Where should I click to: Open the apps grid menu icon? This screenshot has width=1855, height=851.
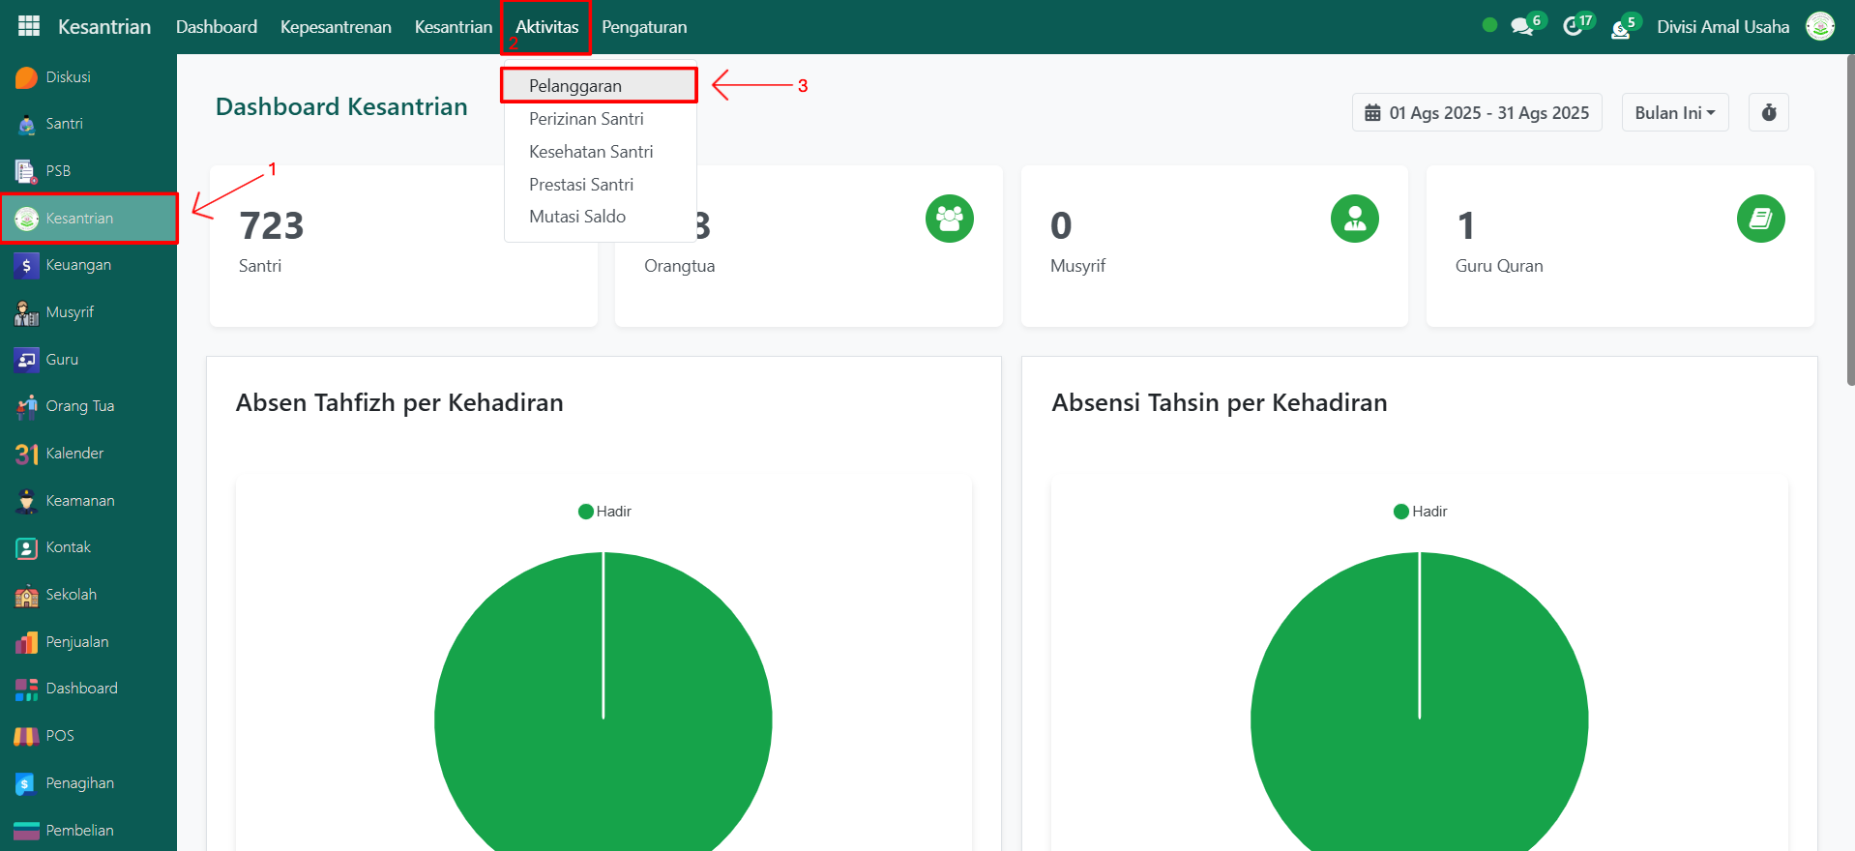[29, 26]
